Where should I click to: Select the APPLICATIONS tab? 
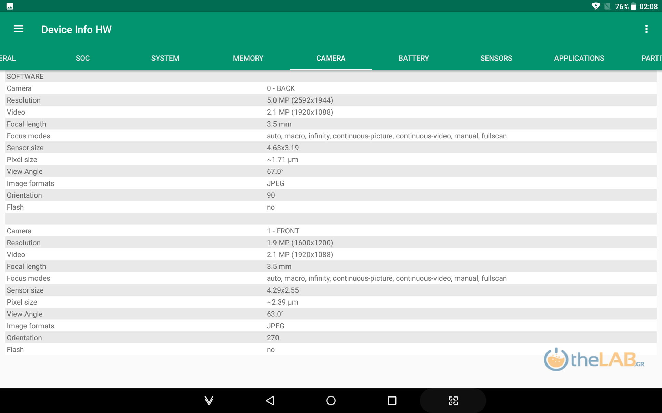[x=579, y=58]
